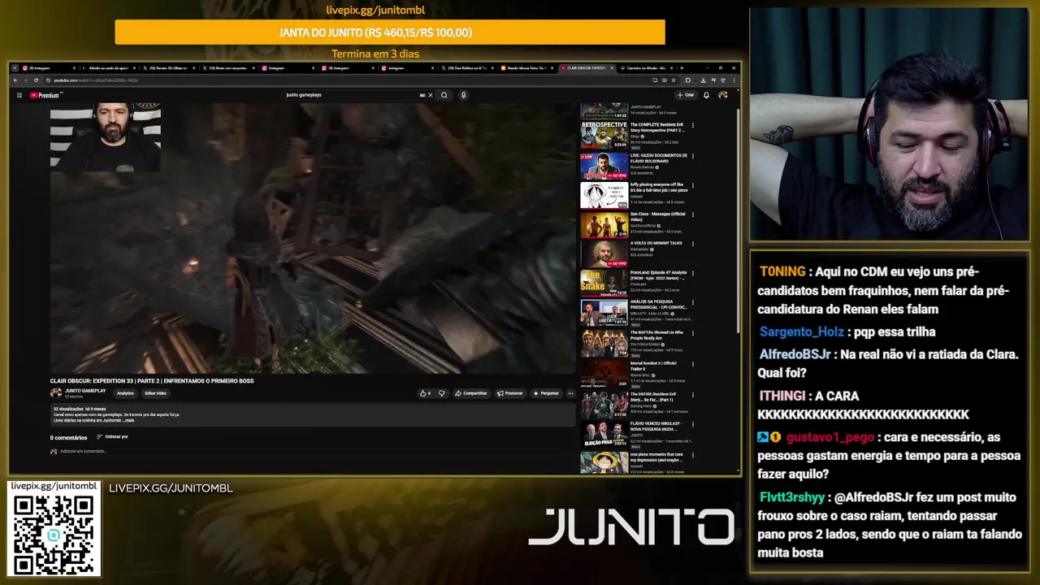Open options menu for San Cisco Messages video
Screen dimensions: 1040x585
693,215
